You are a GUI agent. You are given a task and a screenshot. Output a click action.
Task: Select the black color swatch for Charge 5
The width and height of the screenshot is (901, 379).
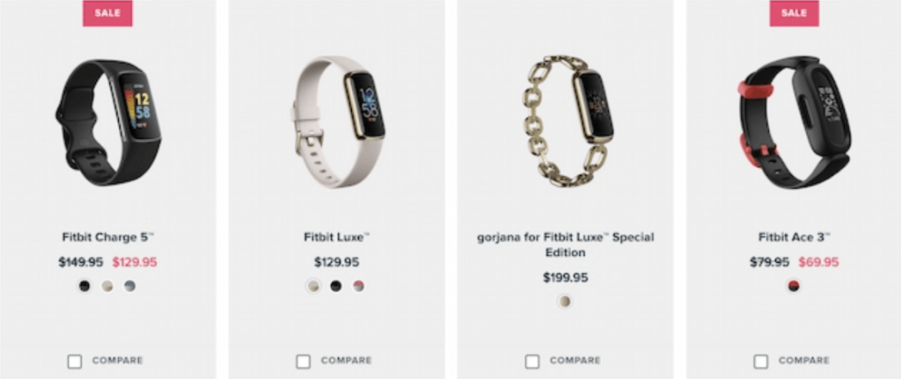click(x=84, y=286)
